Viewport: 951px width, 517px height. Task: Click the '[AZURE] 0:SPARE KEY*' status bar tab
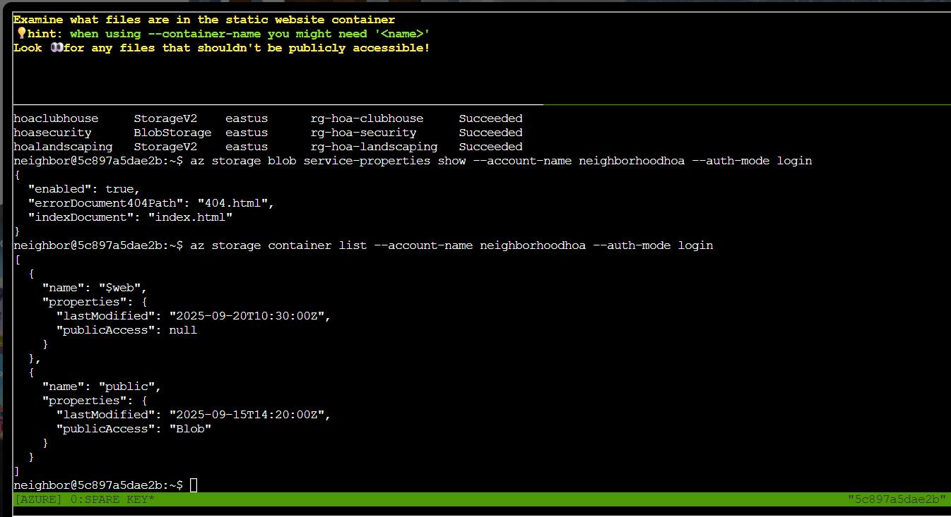click(x=84, y=499)
